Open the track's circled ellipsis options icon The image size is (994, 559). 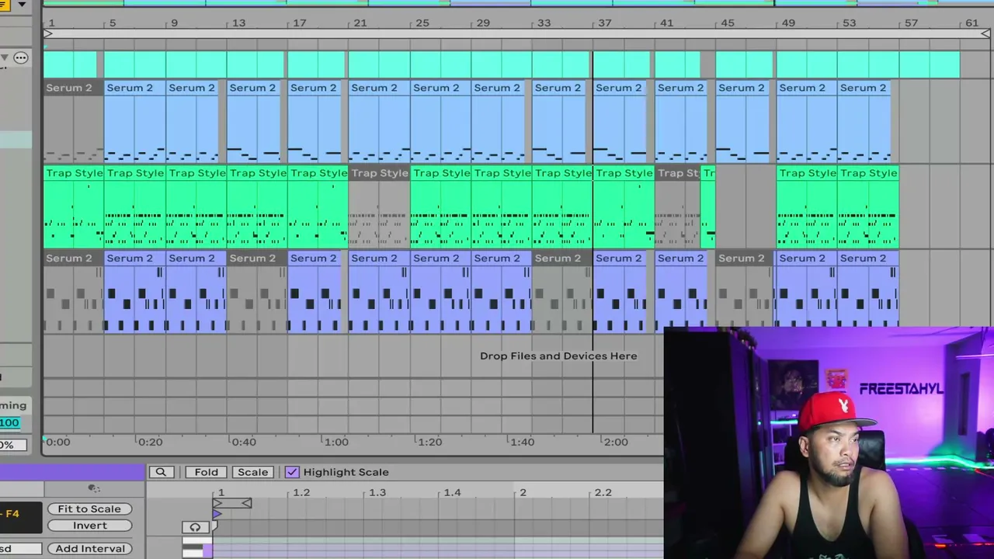pos(21,57)
